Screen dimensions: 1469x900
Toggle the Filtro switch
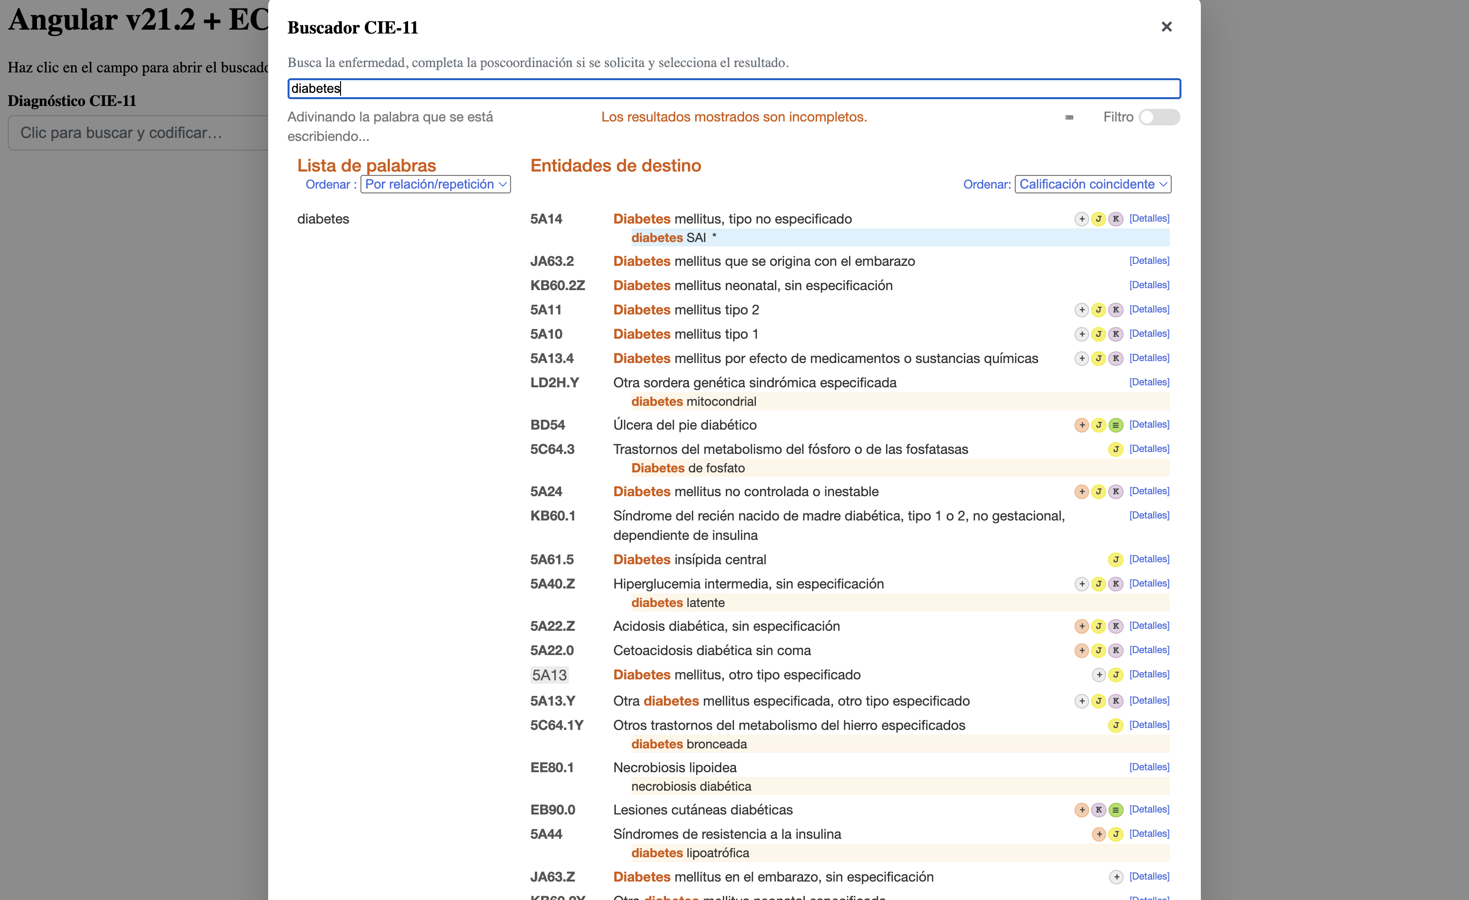pyautogui.click(x=1159, y=117)
